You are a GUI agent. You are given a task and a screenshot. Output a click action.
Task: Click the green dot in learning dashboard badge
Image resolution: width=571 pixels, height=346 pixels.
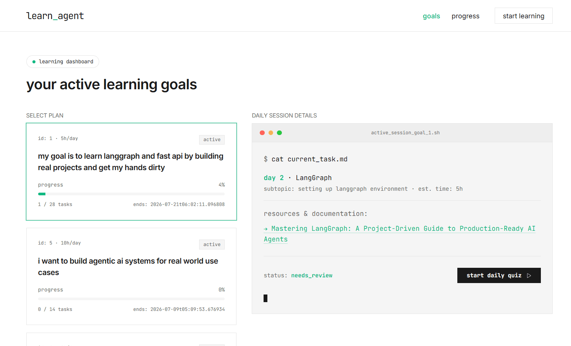34,62
